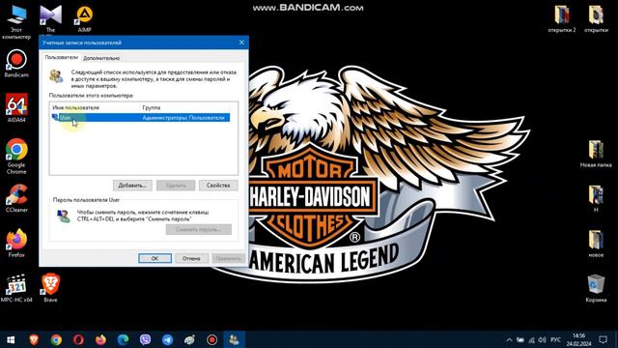Select the desktop shortcut labeled The

coord(50,19)
